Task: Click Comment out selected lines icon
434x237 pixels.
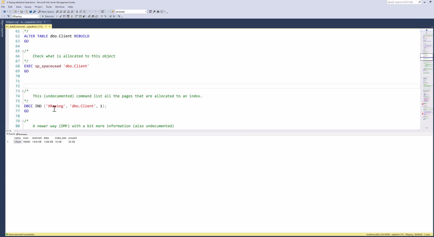Action: tap(102, 16)
